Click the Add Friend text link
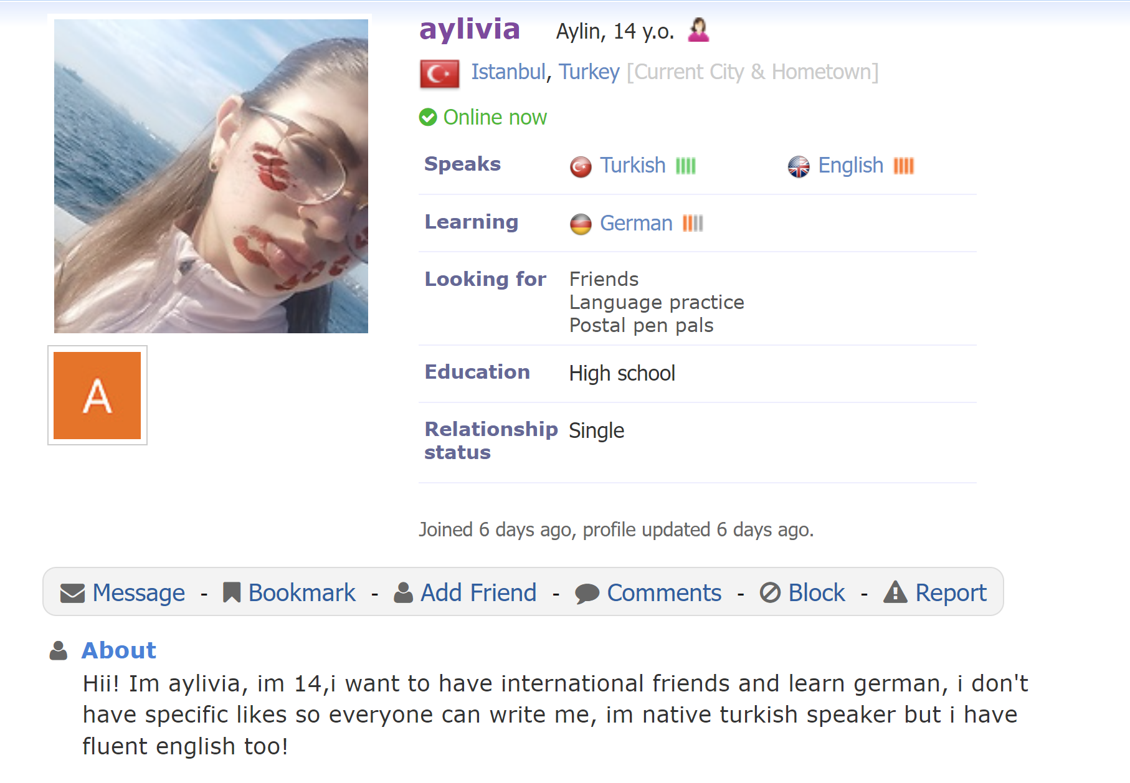The width and height of the screenshot is (1130, 783). (x=478, y=593)
